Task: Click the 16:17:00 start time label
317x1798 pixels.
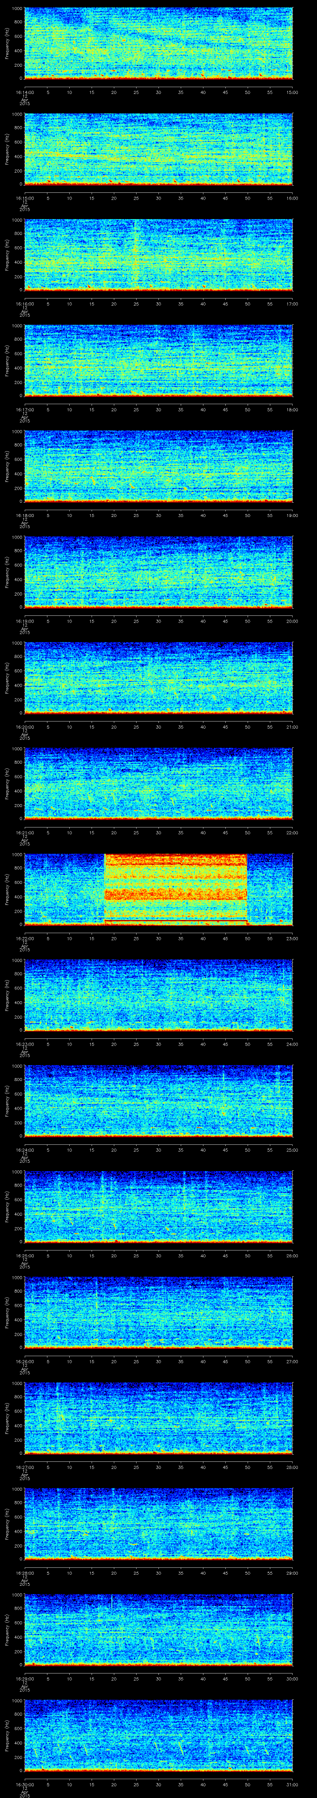Action: (x=24, y=409)
